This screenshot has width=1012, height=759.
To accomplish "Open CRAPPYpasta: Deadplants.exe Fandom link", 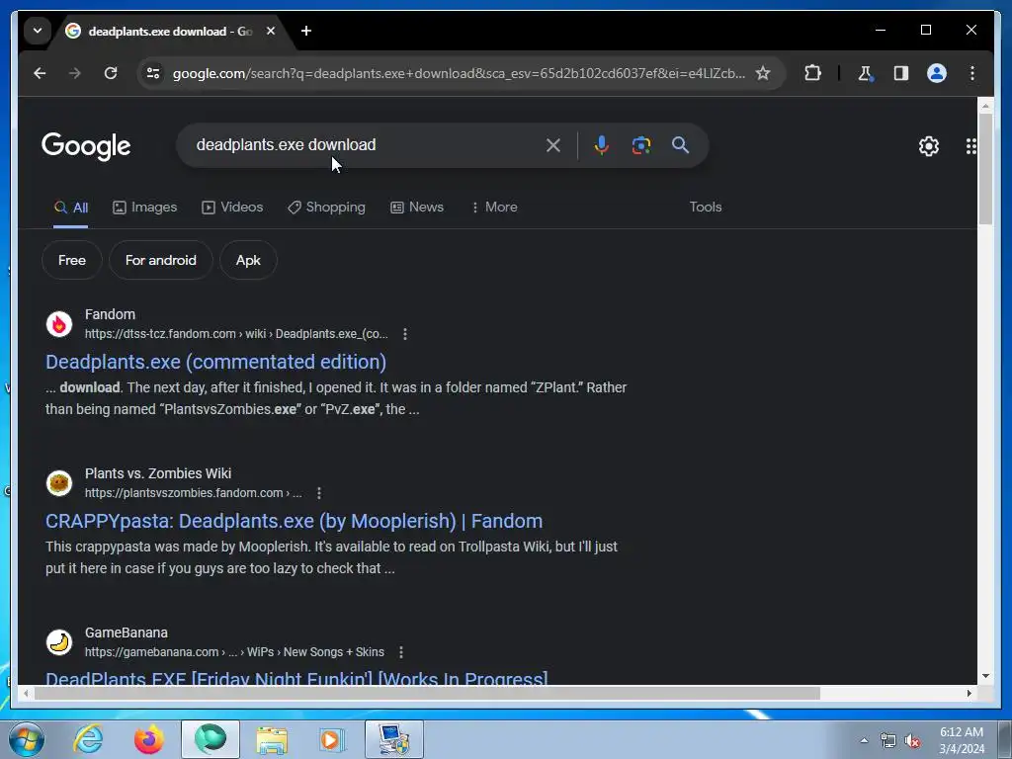I will [294, 522].
